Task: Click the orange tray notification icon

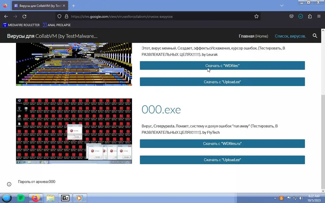Action: [281, 198]
